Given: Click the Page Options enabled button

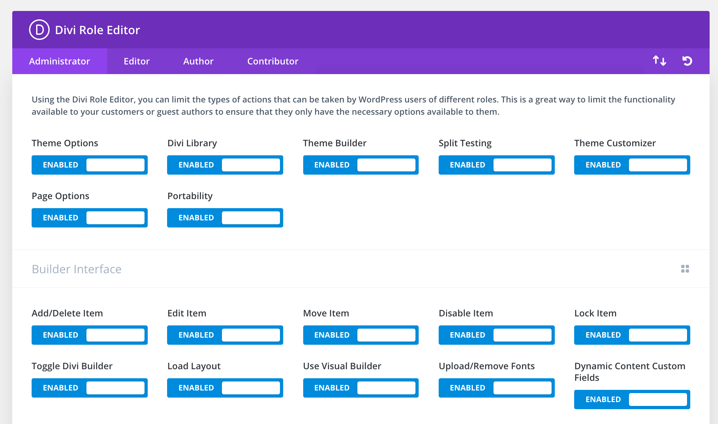Looking at the screenshot, I should click(60, 217).
